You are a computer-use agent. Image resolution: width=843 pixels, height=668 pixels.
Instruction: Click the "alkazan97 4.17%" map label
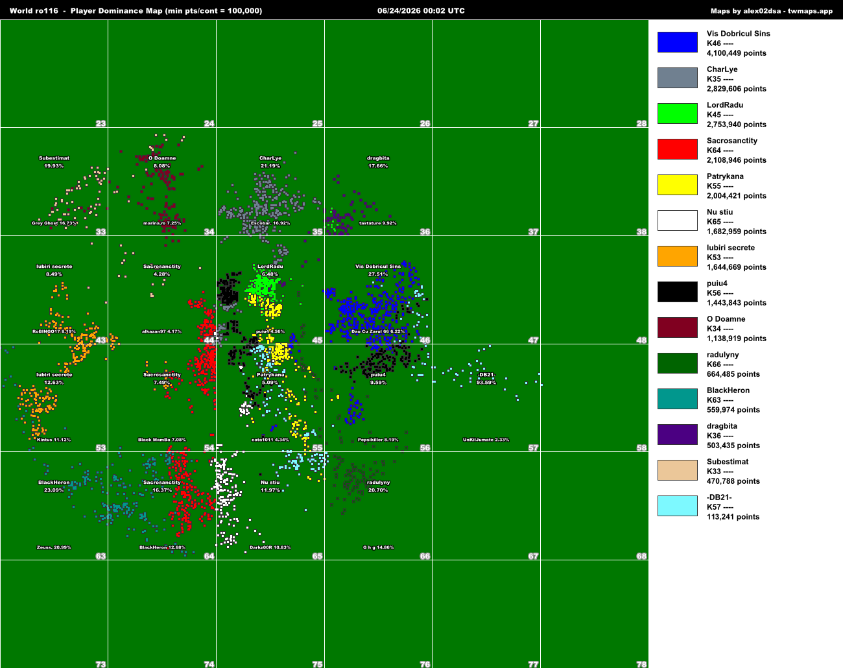coord(162,331)
